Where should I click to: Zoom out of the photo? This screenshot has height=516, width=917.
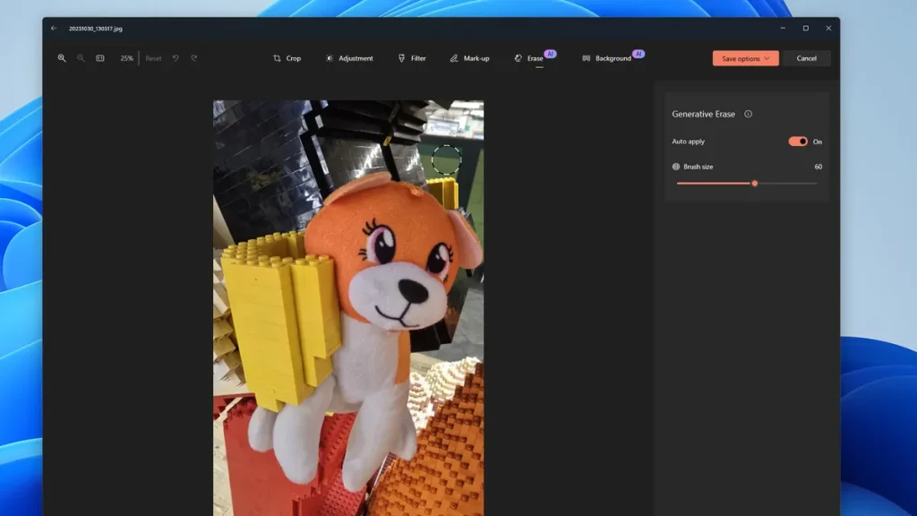coord(81,58)
